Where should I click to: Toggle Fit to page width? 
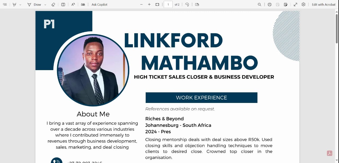tap(157, 4)
